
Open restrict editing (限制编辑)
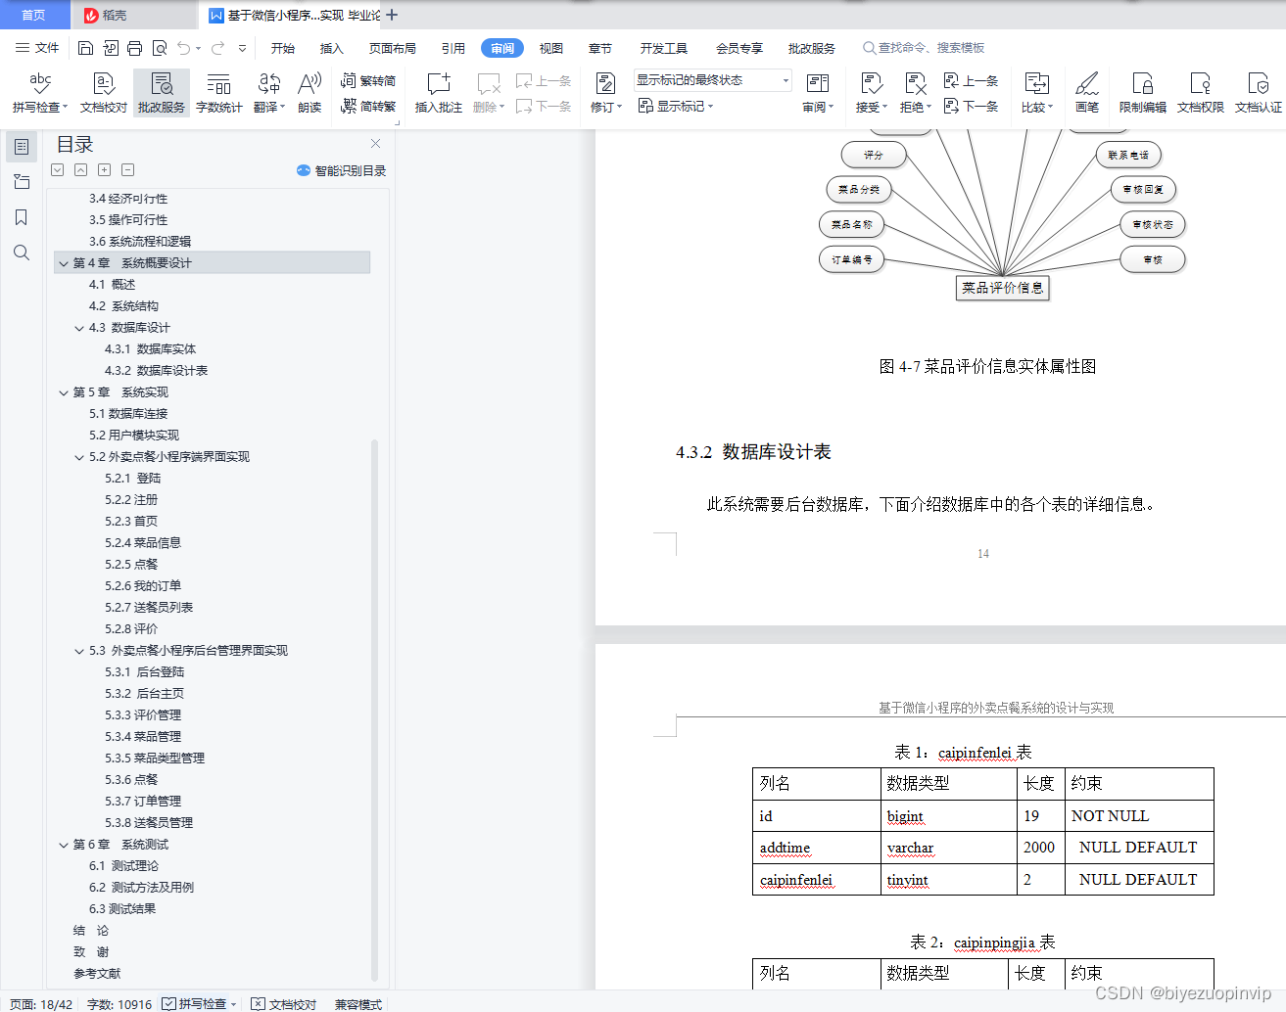pos(1142,93)
